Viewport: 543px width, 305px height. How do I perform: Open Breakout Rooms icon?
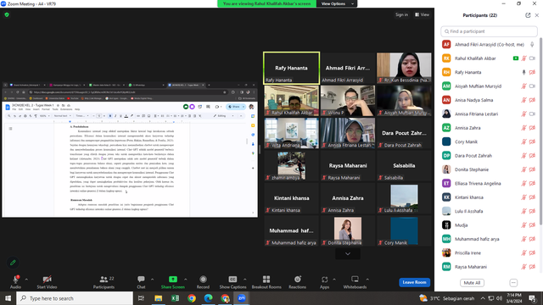tap(266, 279)
